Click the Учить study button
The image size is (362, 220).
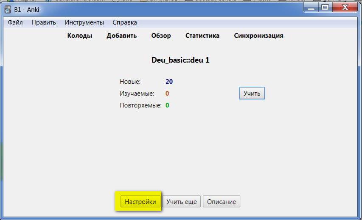point(252,93)
